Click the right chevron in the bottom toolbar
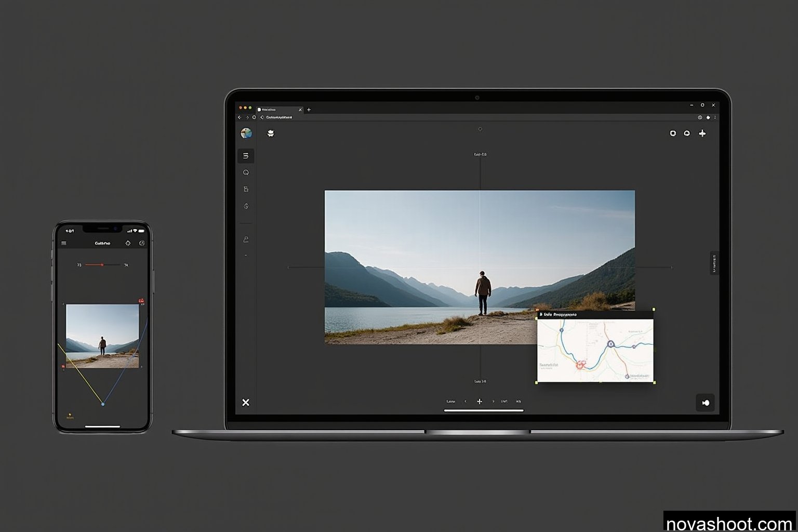 coord(494,401)
